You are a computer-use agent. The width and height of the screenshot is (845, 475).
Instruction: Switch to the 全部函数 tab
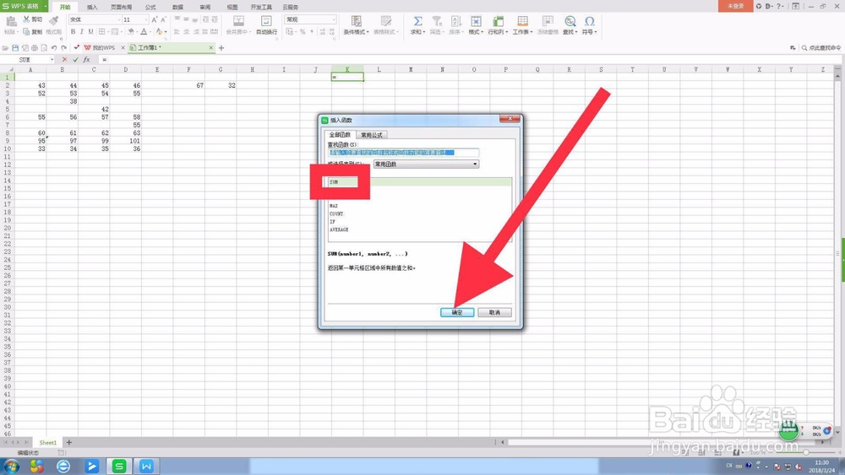340,134
